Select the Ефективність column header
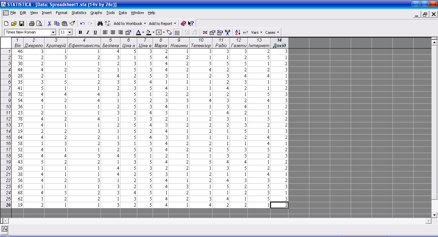This screenshot has height=237, width=438. (84, 43)
